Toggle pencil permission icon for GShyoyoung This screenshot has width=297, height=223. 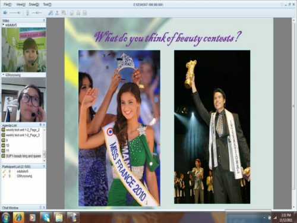pyautogui.click(x=4, y=176)
